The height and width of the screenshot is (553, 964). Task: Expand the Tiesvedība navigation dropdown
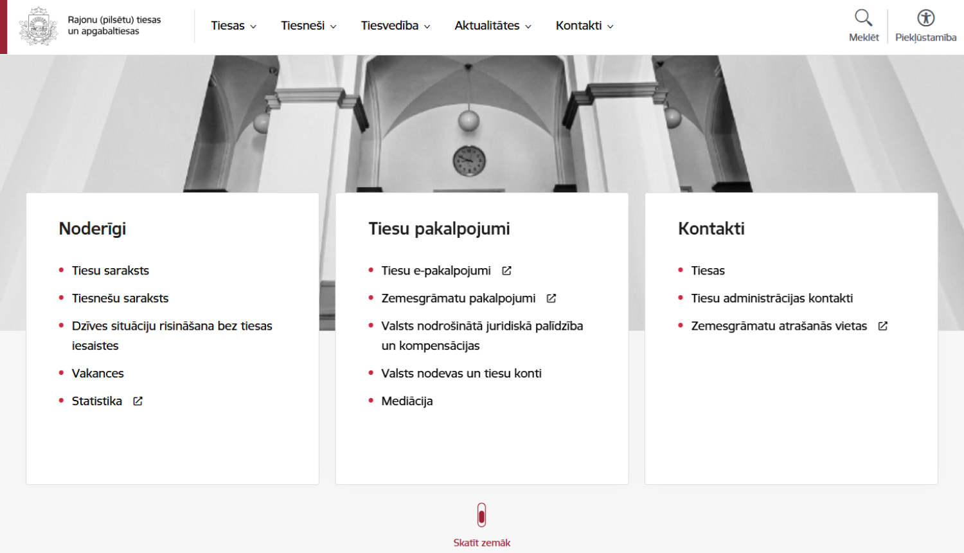click(x=395, y=25)
